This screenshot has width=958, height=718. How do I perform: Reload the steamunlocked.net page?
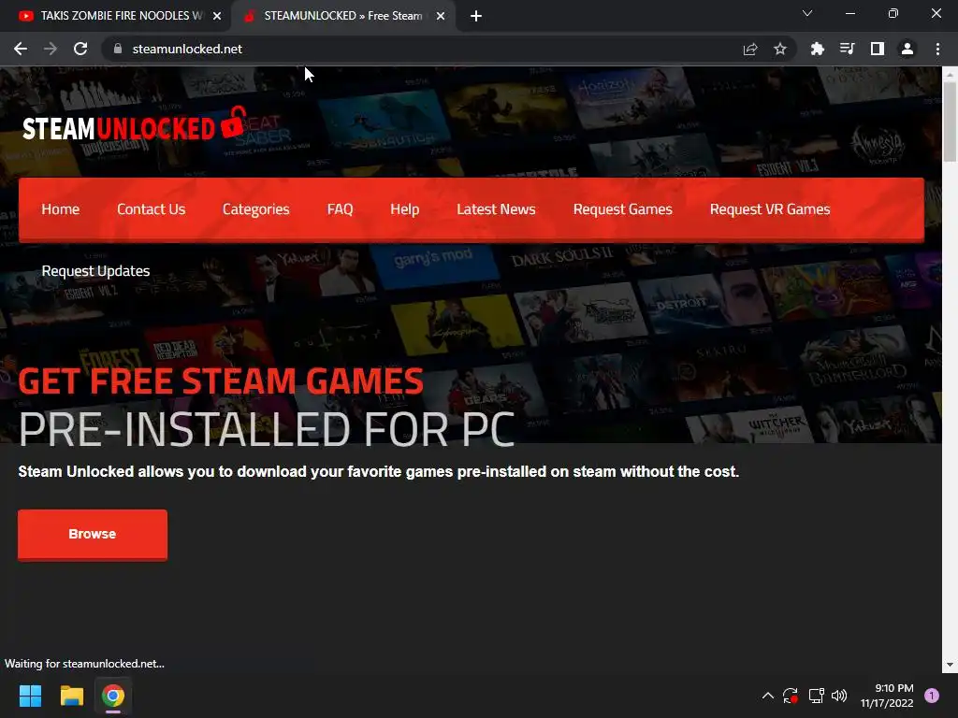click(80, 49)
